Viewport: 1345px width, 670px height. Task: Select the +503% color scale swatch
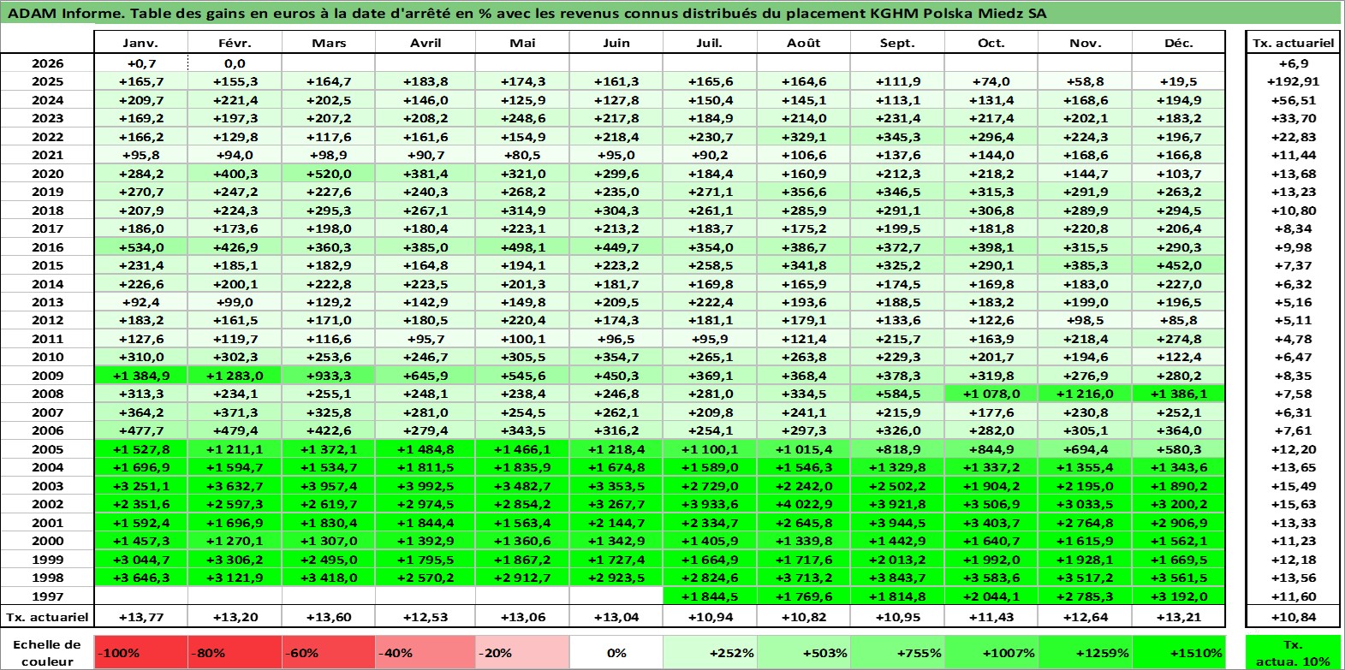(804, 652)
